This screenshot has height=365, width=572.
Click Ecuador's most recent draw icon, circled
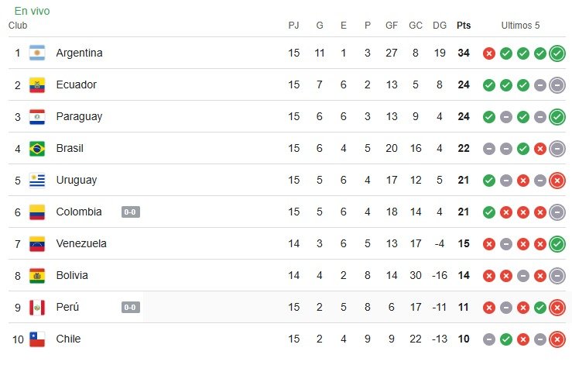[557, 85]
